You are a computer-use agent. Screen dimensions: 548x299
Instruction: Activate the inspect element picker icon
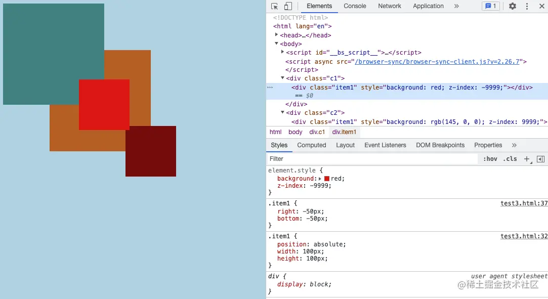click(x=274, y=6)
